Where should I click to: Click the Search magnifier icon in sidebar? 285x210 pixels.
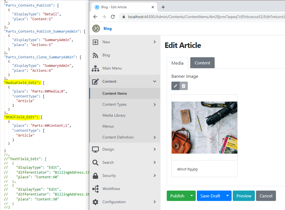tap(96, 162)
